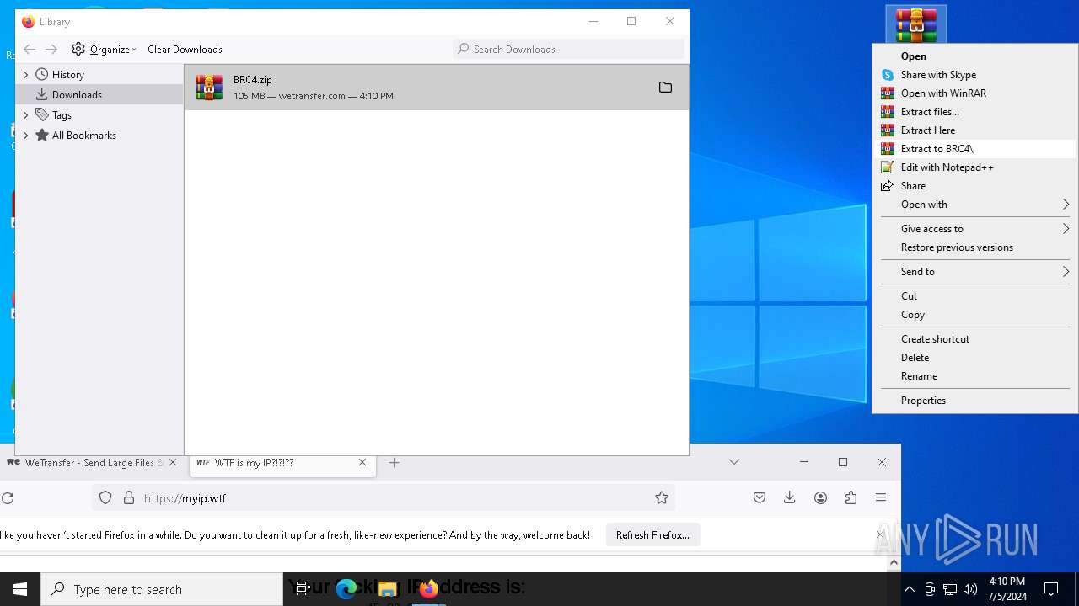
Task: Click the myip.wtf URL bar
Action: [x=384, y=498]
